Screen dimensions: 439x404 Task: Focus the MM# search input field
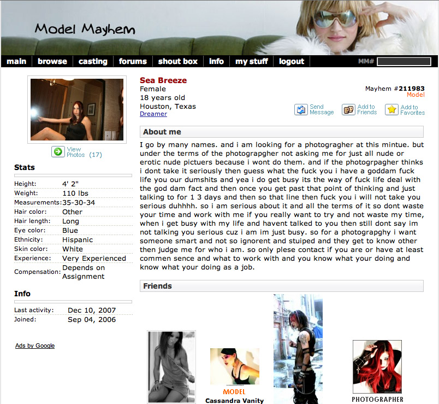point(404,61)
